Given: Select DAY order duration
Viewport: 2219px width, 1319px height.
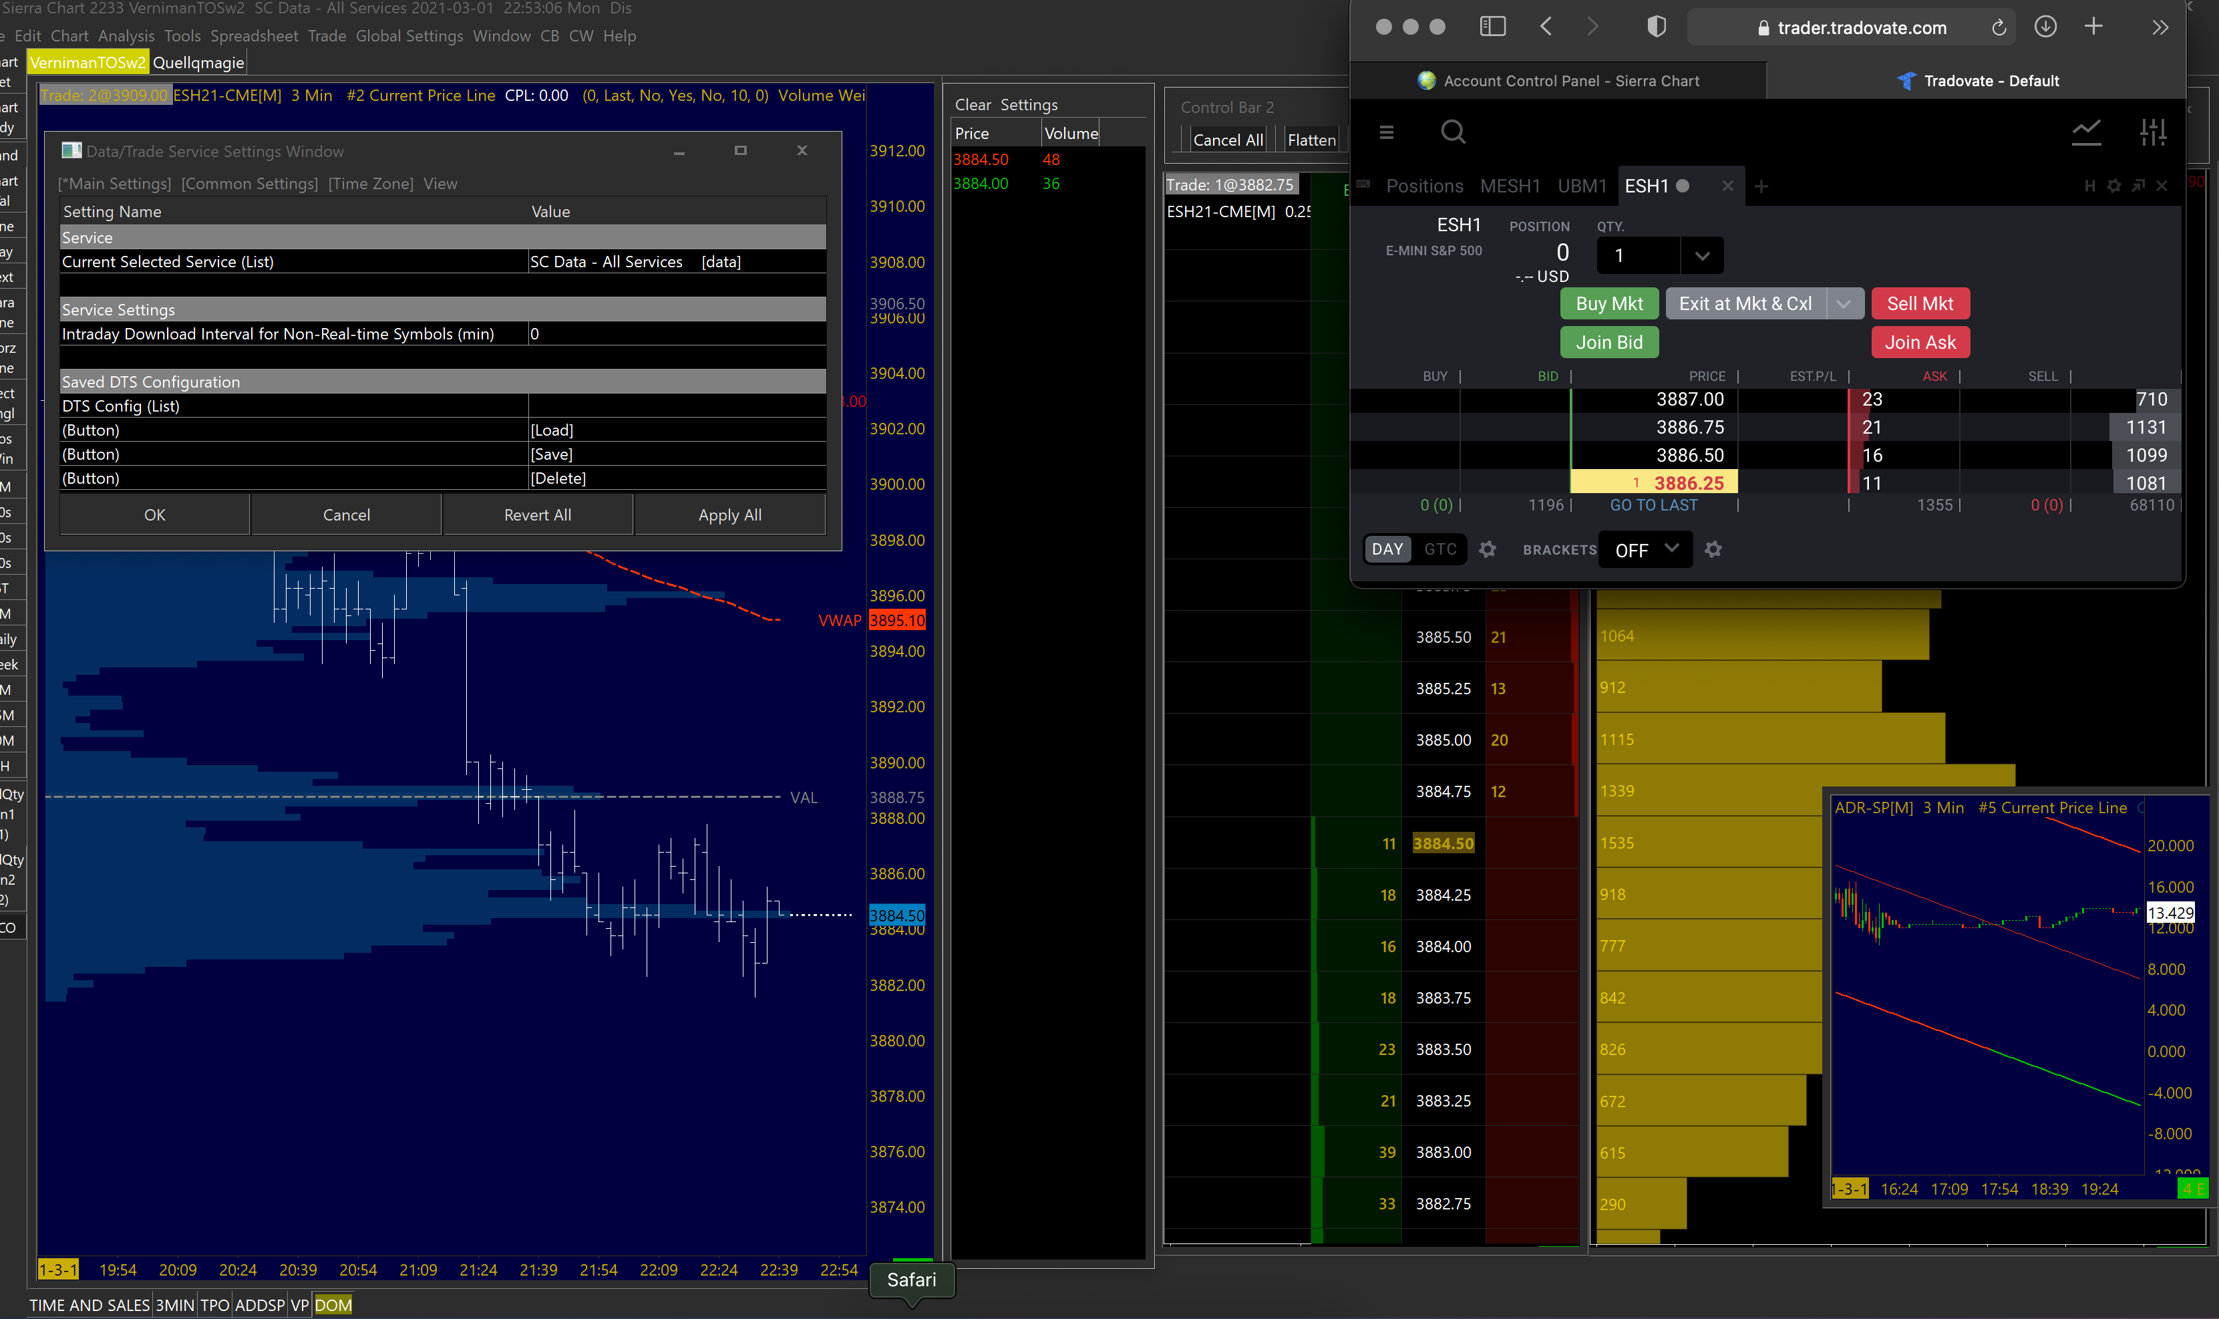Looking at the screenshot, I should (1387, 549).
